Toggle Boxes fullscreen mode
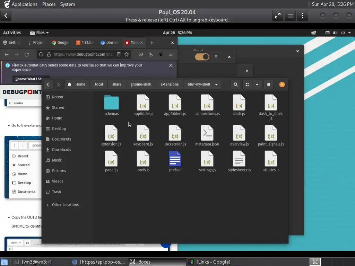The image size is (355, 266). tap(278, 16)
